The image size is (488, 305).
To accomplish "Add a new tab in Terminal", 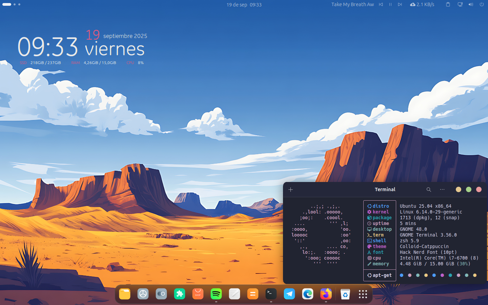I will tap(290, 189).
